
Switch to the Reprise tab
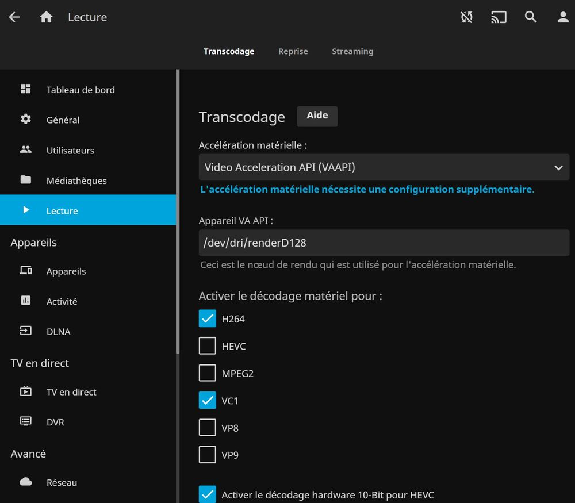coord(293,51)
